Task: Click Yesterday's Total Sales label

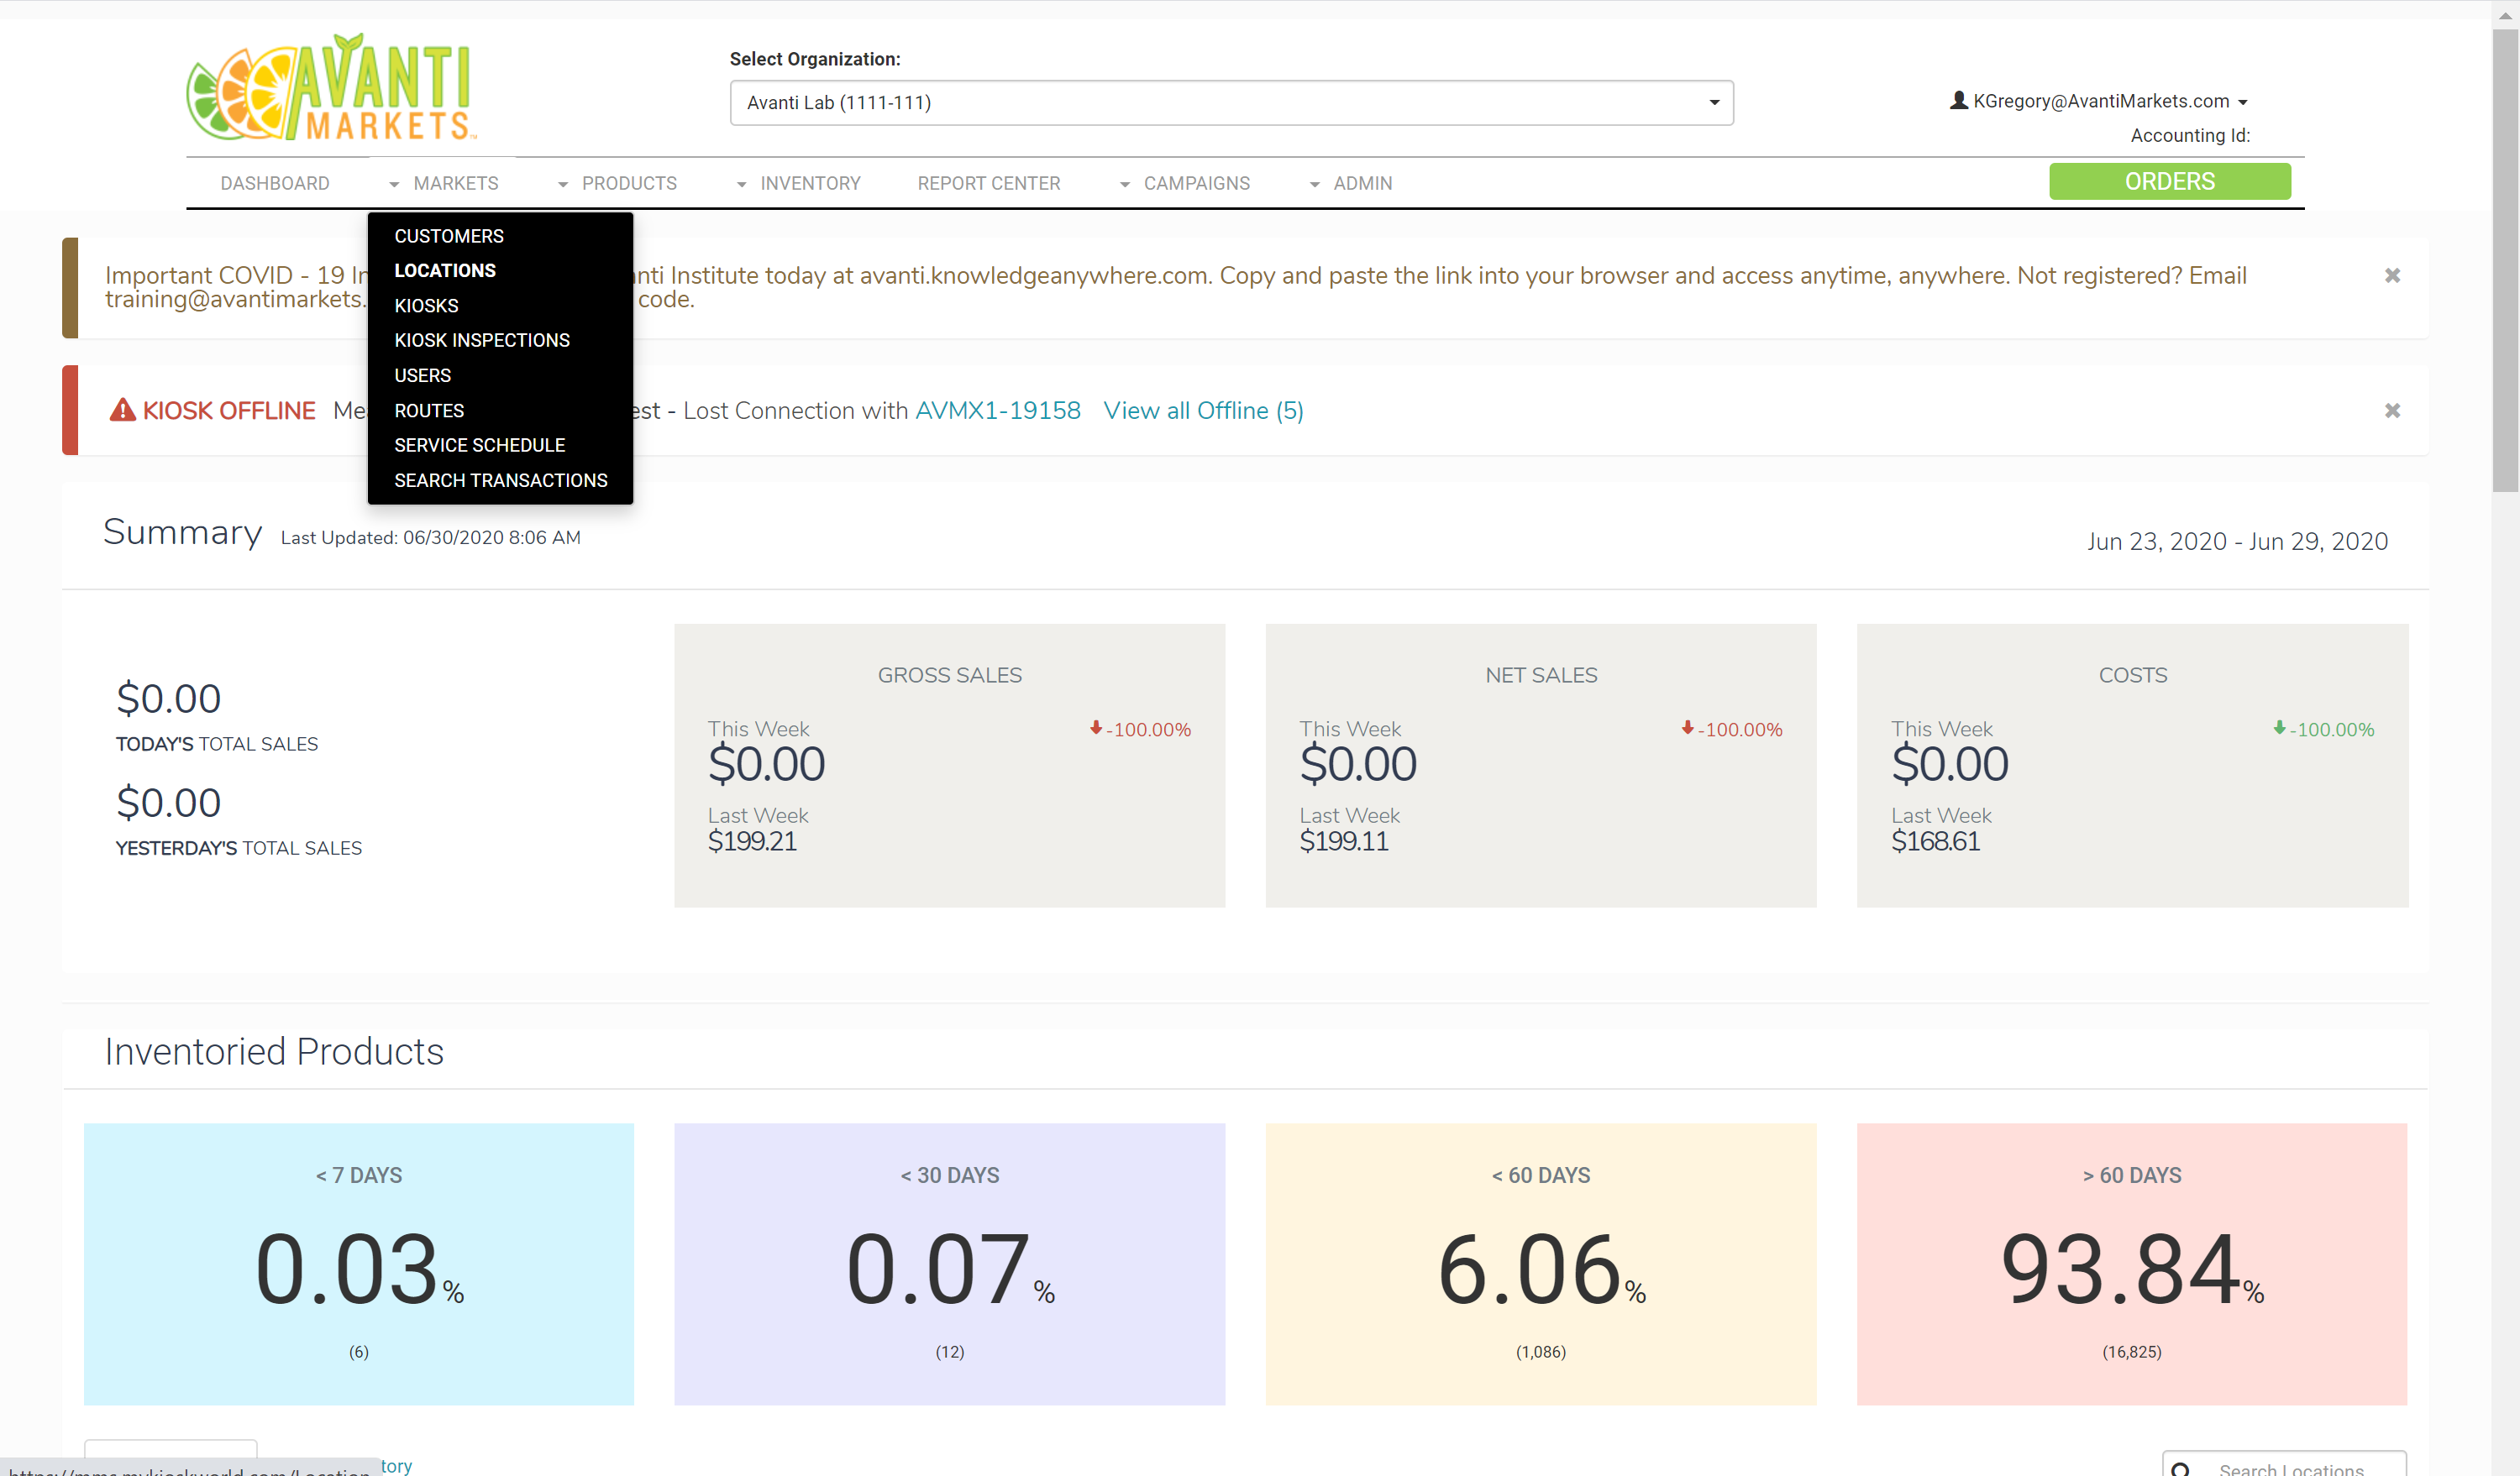Action: tap(239, 849)
